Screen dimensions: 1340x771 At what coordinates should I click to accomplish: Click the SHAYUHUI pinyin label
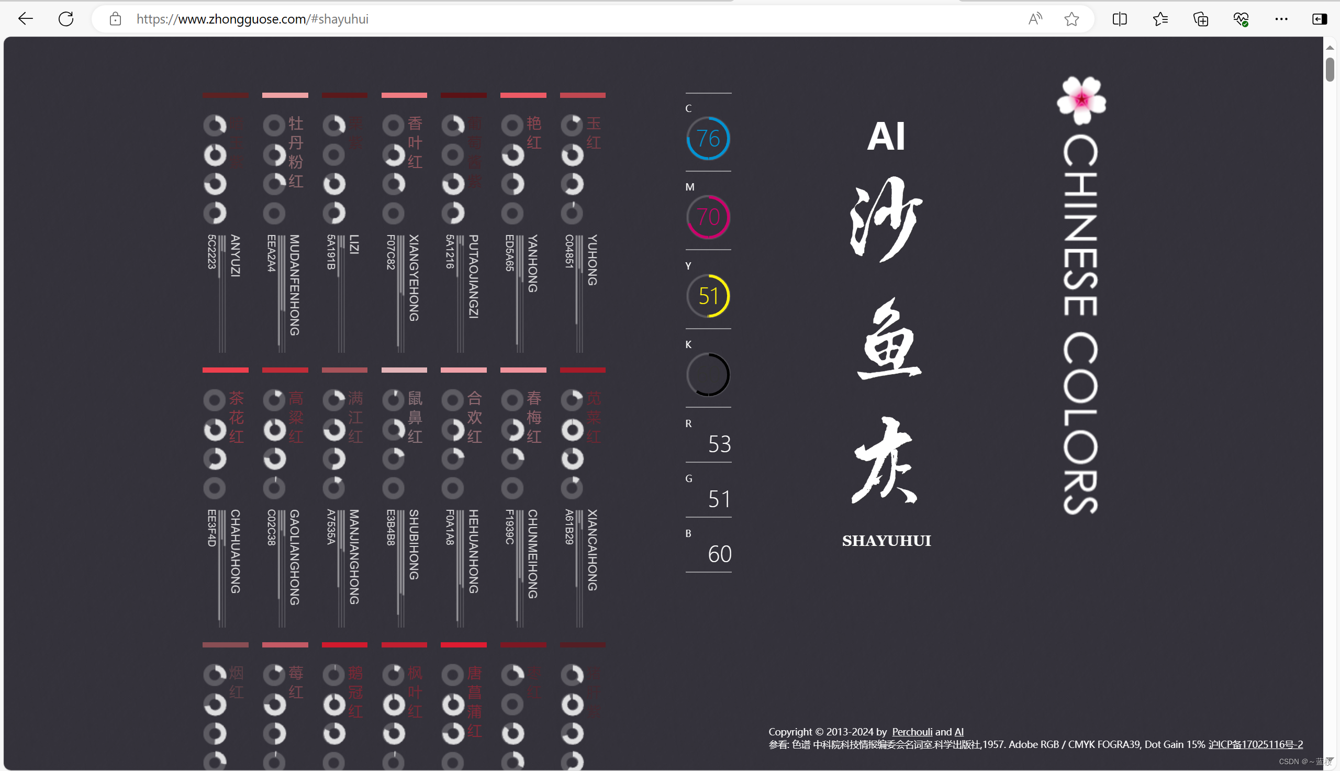point(886,541)
